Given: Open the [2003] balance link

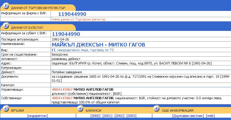Looking at the screenshot, I should point(131,116).
